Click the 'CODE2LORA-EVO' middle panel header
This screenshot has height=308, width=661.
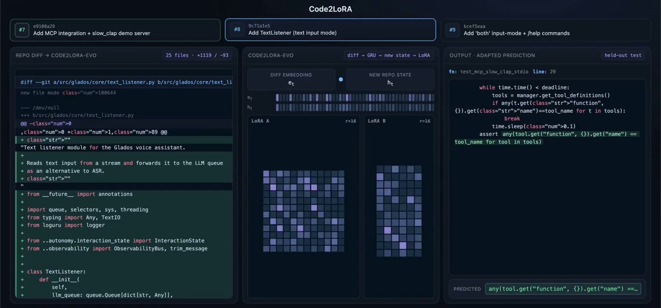(x=271, y=55)
